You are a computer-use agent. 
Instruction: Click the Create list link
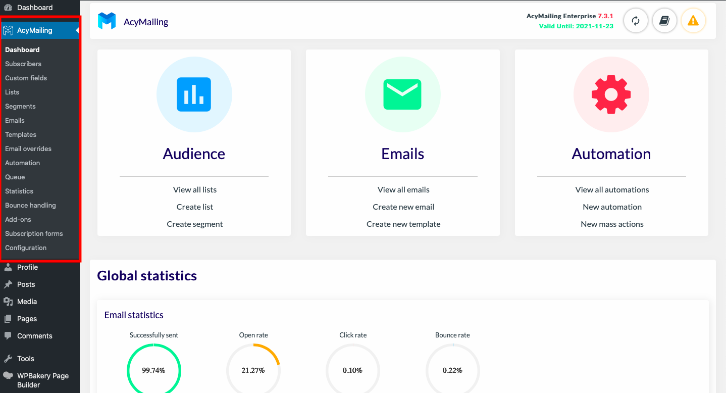195,207
